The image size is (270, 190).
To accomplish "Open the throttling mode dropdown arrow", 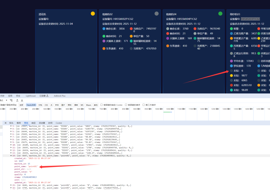I will 6,100.
